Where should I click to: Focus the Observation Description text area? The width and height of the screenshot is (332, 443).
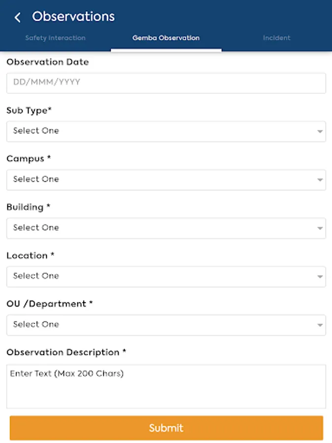point(166,386)
